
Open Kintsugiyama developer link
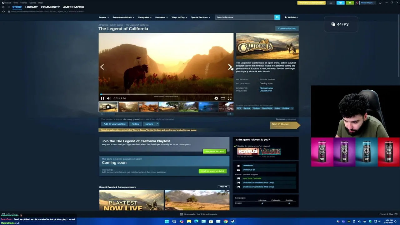[x=266, y=88]
